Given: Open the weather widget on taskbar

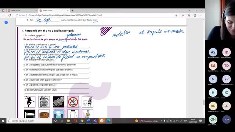Looking at the screenshot, I should 147,121.
